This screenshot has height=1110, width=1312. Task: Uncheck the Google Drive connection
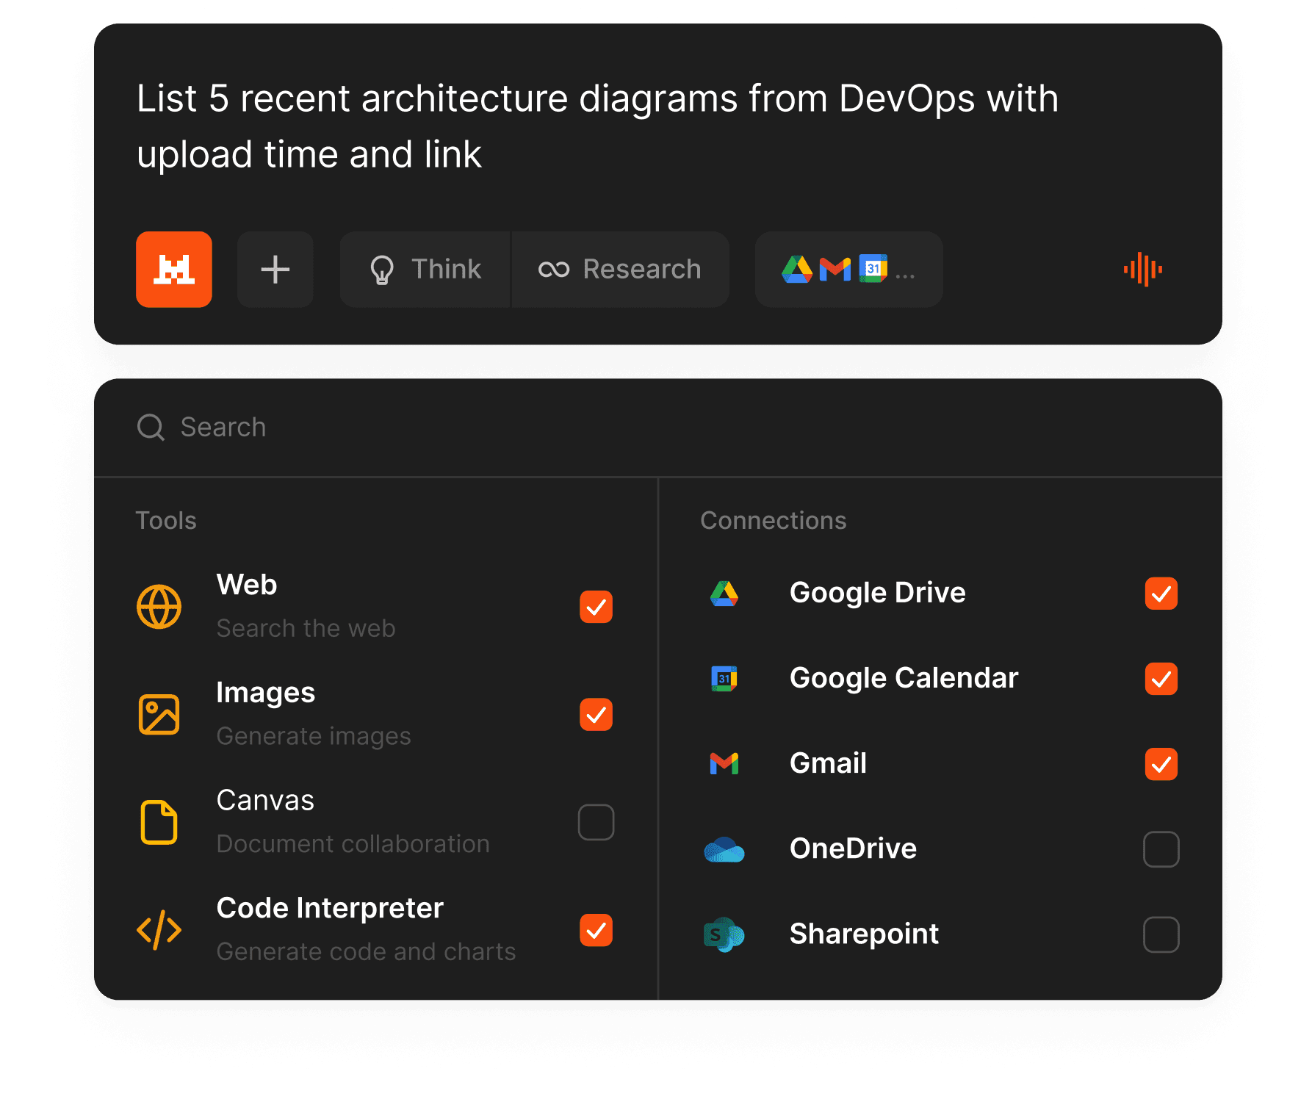1161,594
